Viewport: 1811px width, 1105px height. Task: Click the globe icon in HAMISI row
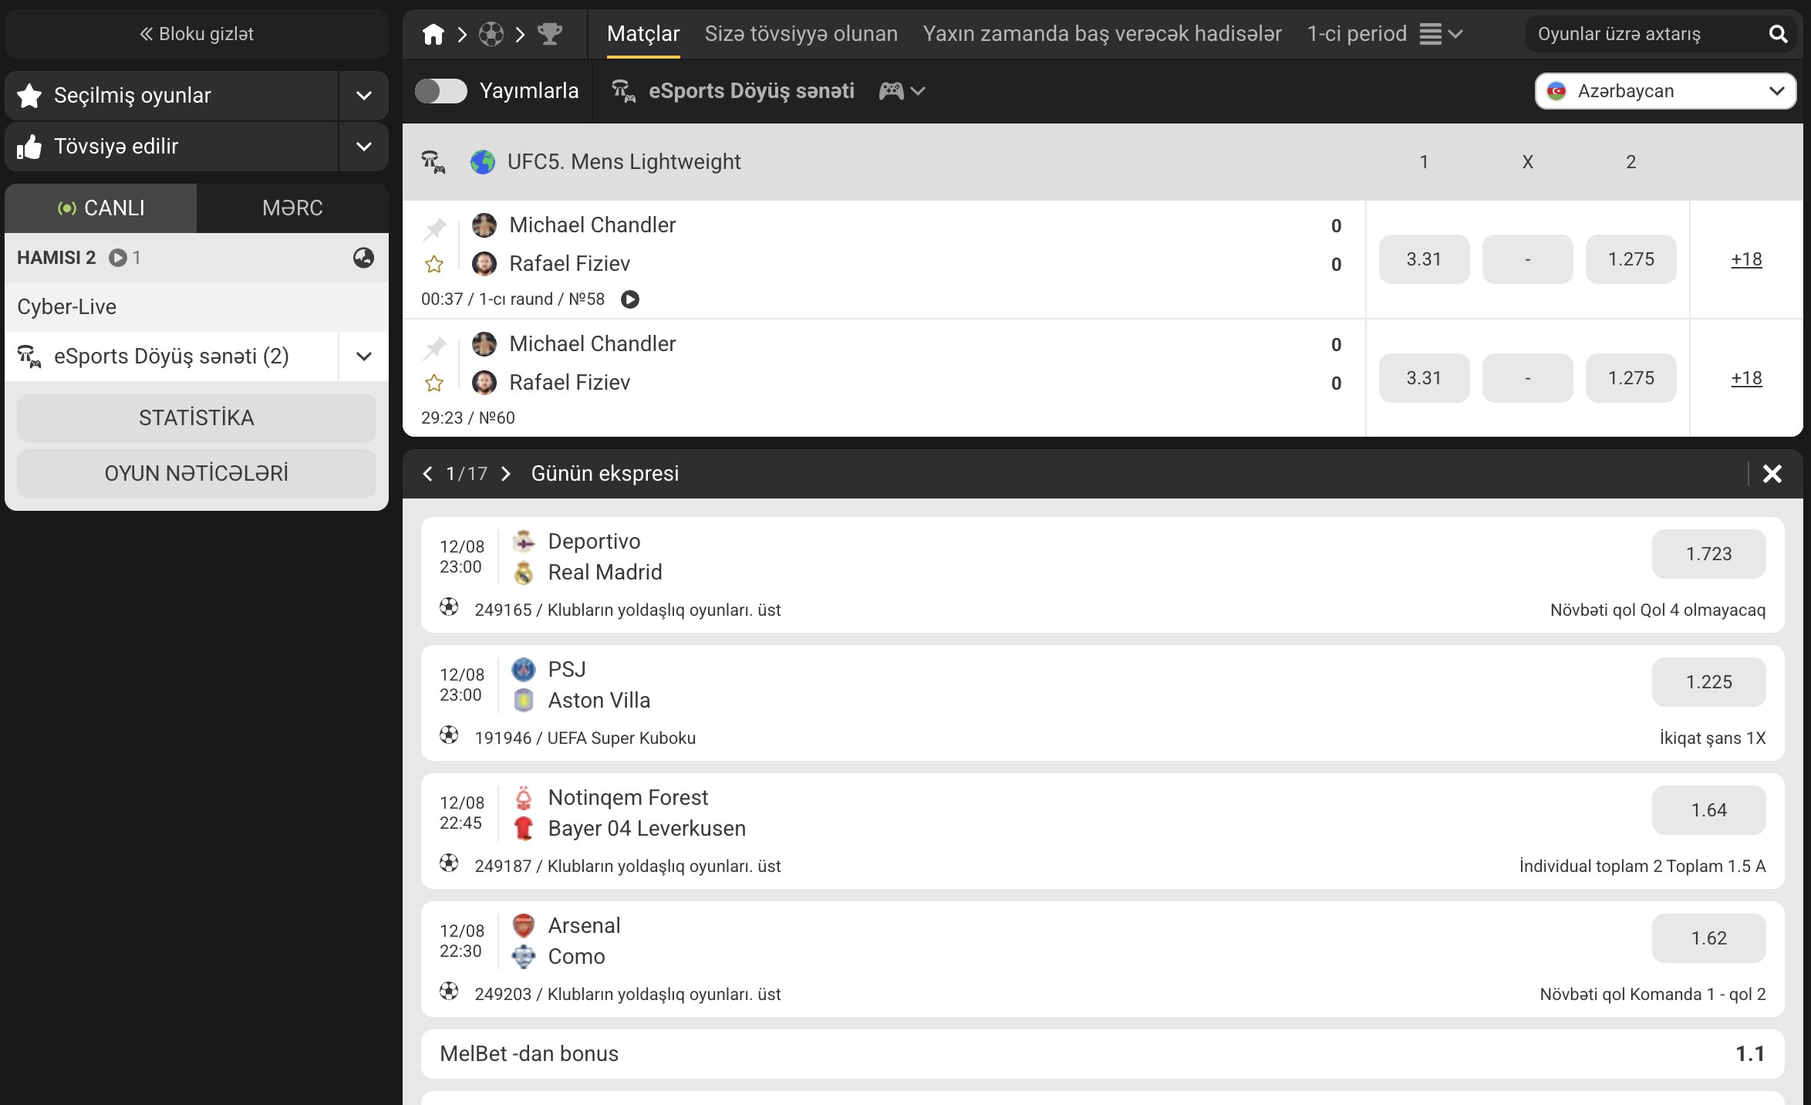[x=363, y=258]
